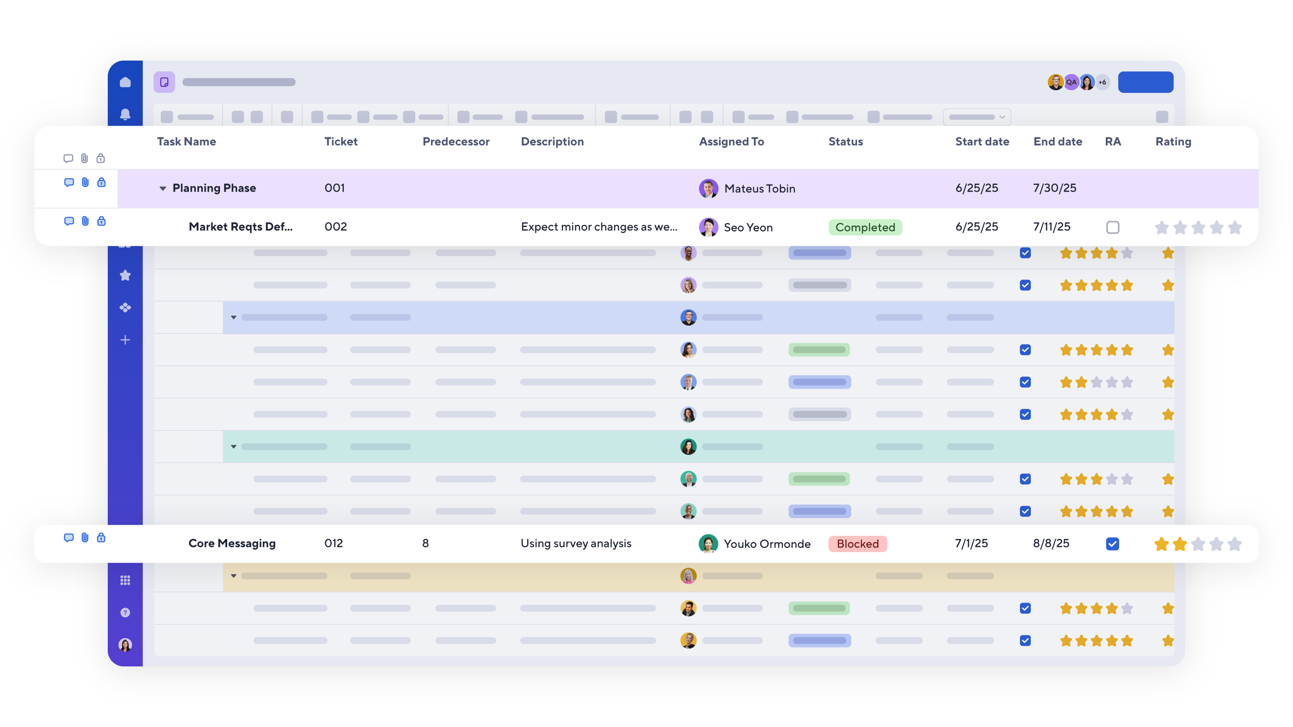
Task: Click the Blocked status badge
Action: tap(858, 544)
